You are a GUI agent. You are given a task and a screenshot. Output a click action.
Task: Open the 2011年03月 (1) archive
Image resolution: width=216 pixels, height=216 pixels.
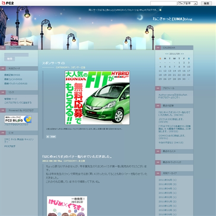[168, 193]
